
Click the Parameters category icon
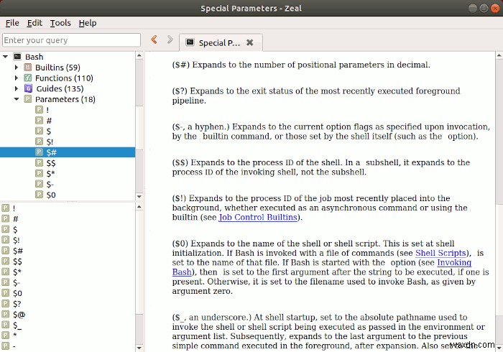pyautogui.click(x=28, y=99)
